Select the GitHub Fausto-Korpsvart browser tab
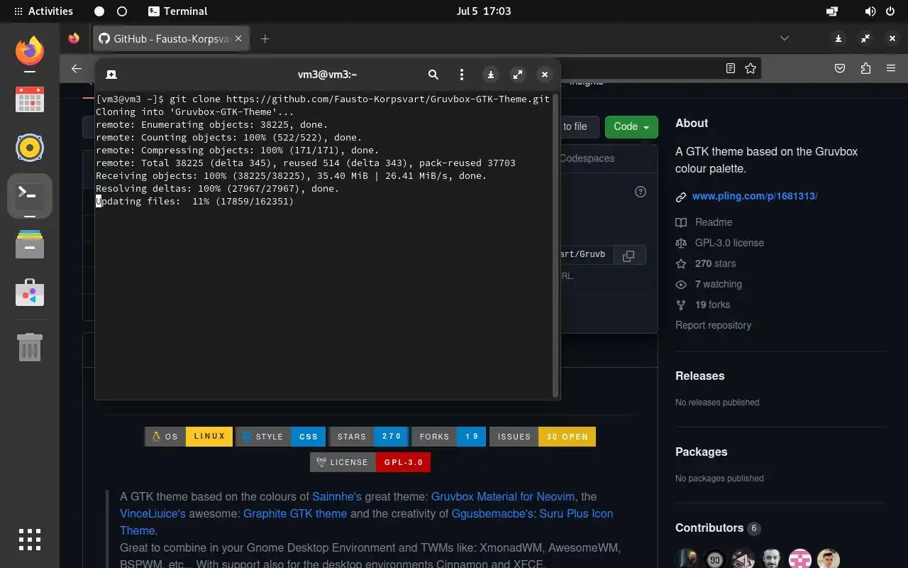908x568 pixels. pos(170,39)
